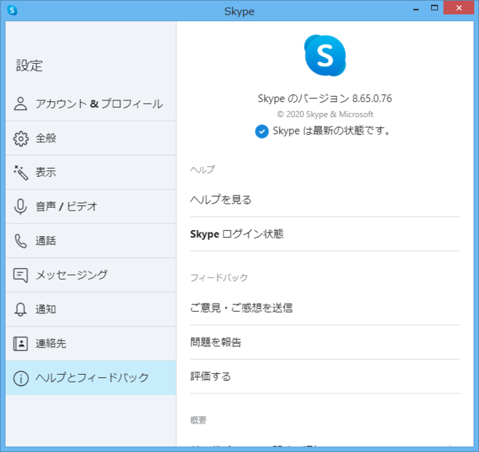Choose 問題を報告
Image resolution: width=479 pixels, height=452 pixels.
[325, 342]
